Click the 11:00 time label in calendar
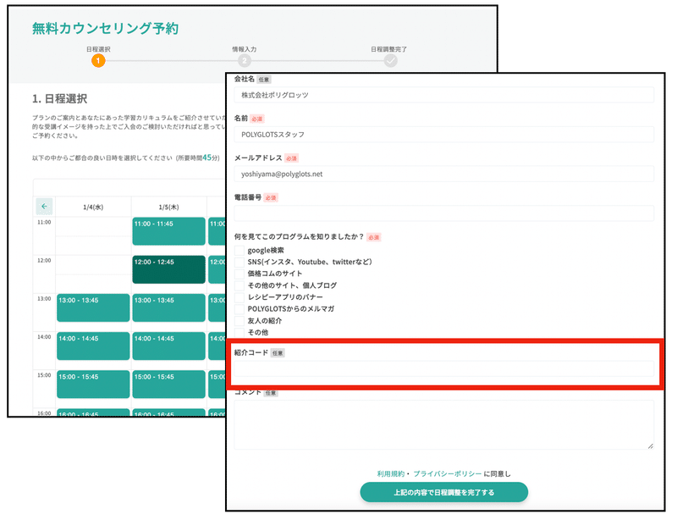The height and width of the screenshot is (520, 677). 44,222
